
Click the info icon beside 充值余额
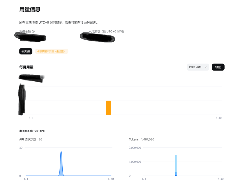pos(33,31)
